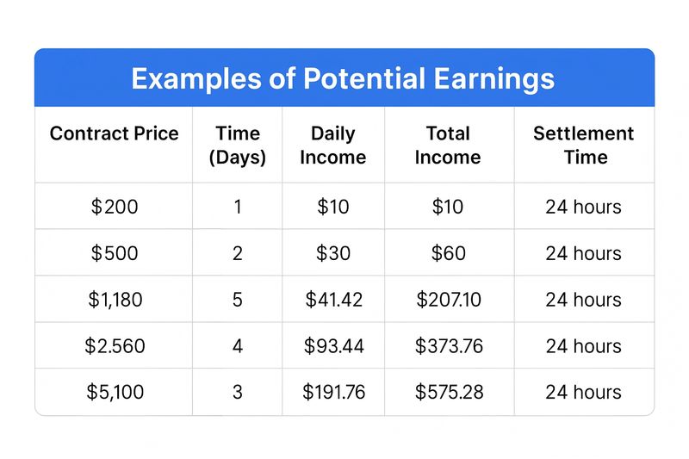The height and width of the screenshot is (459, 689).
Task: Click the $41.42 daily income cell
Action: pos(333,300)
